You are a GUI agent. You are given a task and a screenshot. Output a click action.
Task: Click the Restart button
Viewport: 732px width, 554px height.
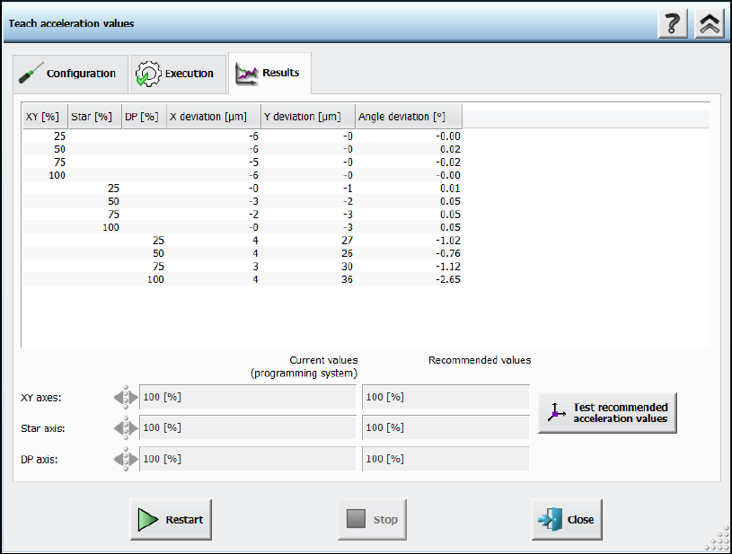pos(171,520)
